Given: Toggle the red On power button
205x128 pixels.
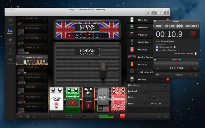Looking at the screenshot, I should coord(122,116).
